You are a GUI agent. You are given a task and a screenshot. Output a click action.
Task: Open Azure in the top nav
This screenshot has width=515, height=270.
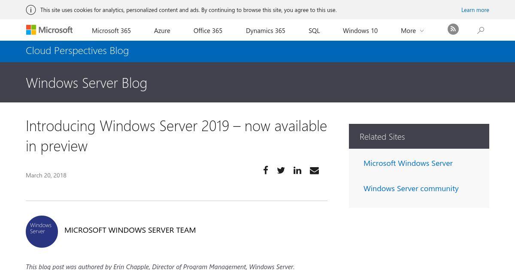(x=162, y=30)
